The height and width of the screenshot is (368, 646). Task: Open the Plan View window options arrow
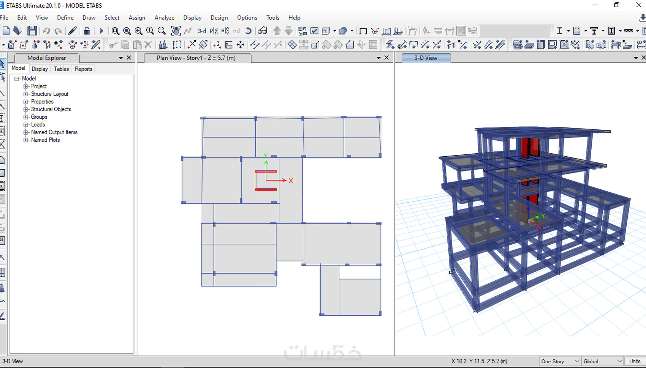click(378, 58)
